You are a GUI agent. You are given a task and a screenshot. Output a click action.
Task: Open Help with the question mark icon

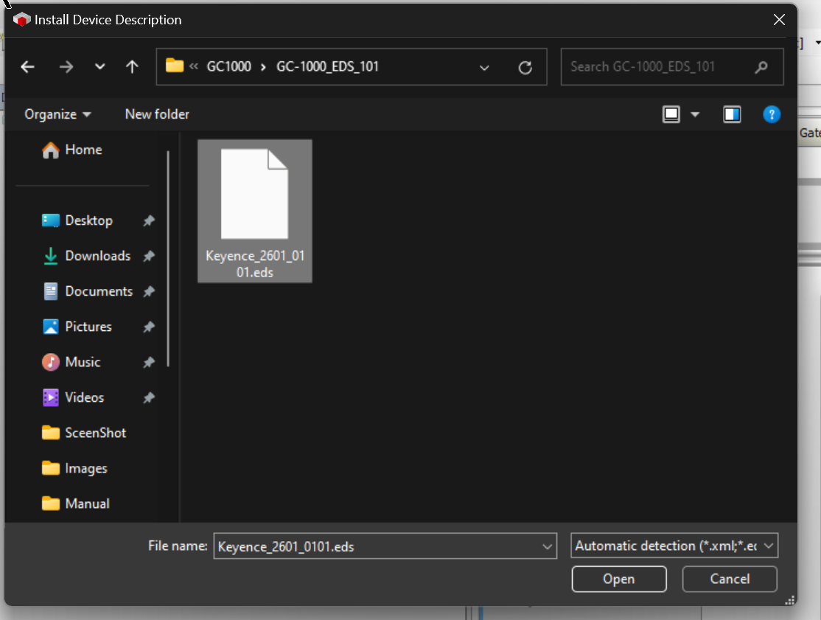tap(772, 114)
